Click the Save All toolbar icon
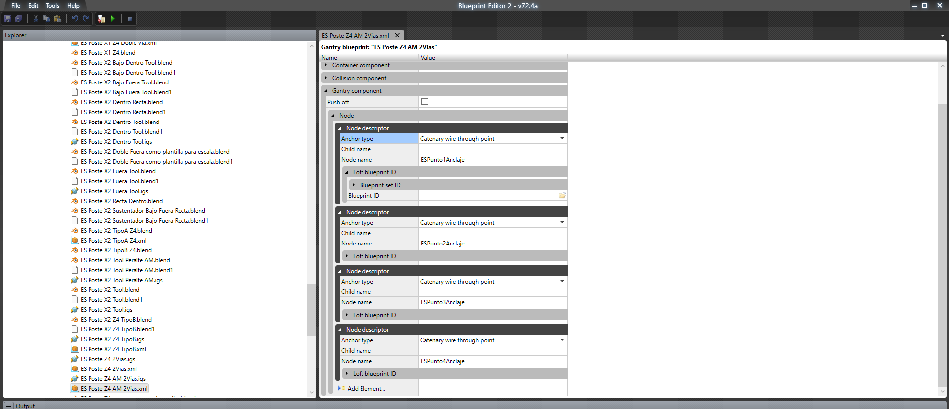Image resolution: width=949 pixels, height=409 pixels. point(19,19)
